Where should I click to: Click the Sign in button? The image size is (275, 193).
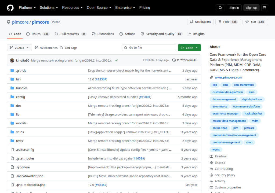pyautogui.click(x=234, y=8)
